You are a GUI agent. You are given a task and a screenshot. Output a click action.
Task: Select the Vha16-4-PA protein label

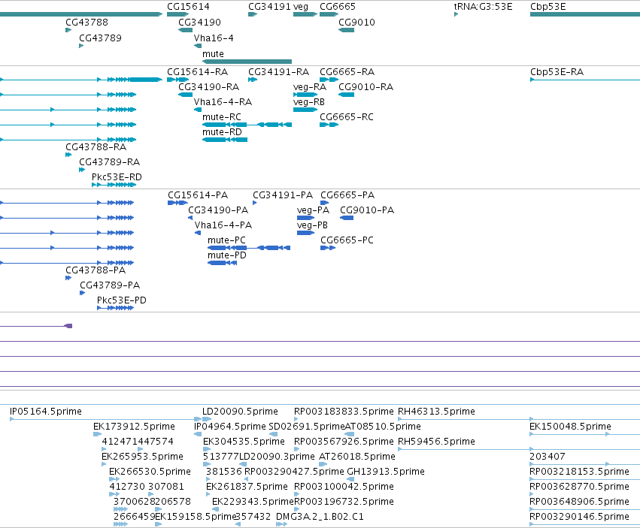[223, 225]
